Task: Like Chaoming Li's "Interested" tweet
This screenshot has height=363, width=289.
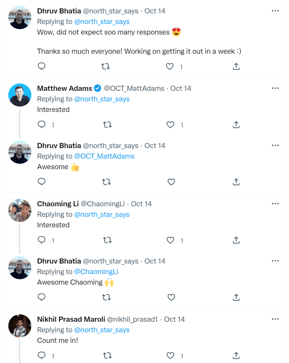Action: (x=171, y=240)
